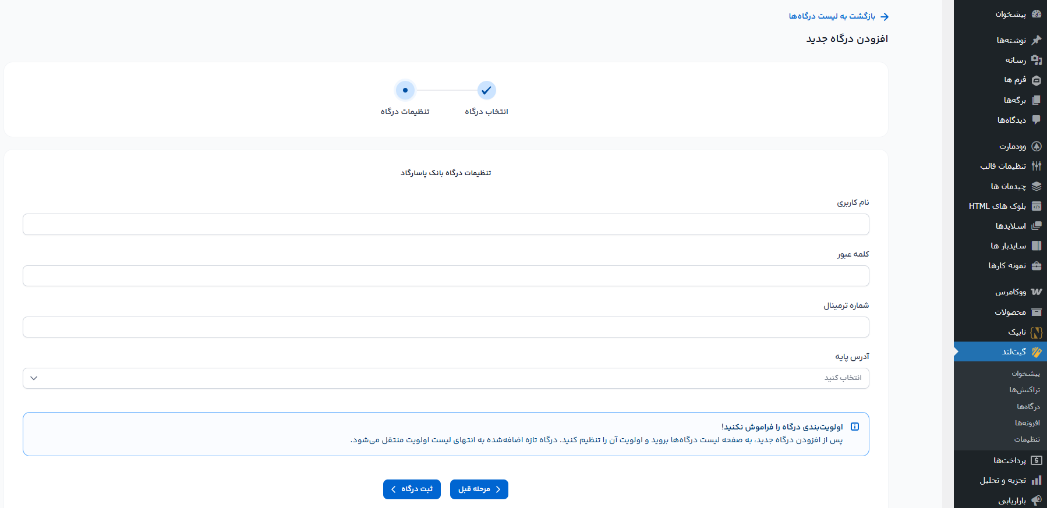
Task: Open the بازاریابی menu item
Action: pyautogui.click(x=1000, y=500)
